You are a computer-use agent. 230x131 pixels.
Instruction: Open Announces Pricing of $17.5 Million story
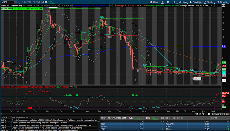pos(47,128)
